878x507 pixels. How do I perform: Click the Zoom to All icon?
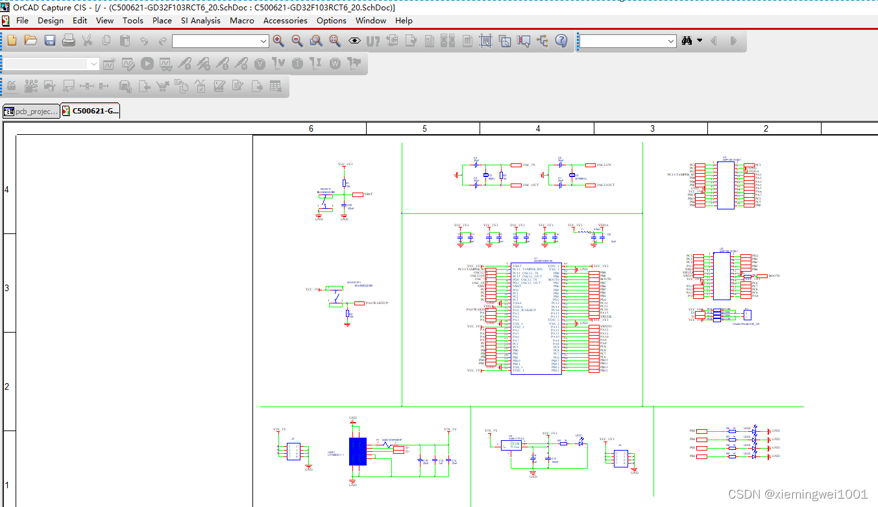[x=335, y=40]
